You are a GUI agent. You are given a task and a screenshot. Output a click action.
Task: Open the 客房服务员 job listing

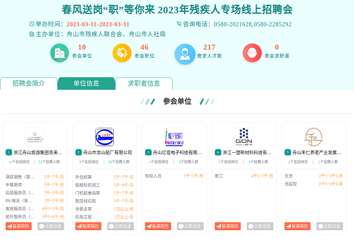tap(20, 208)
